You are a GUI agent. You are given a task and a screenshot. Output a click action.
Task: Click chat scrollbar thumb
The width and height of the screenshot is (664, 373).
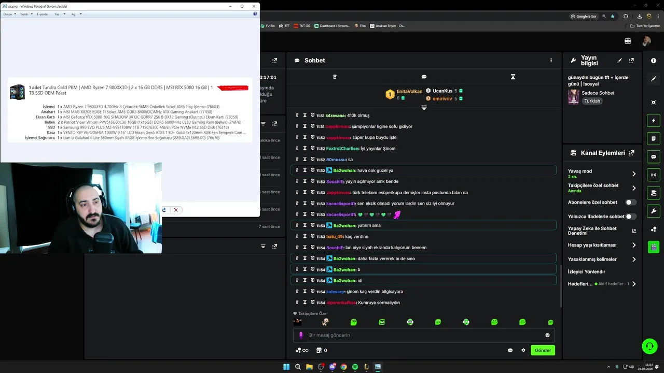[x=560, y=286]
